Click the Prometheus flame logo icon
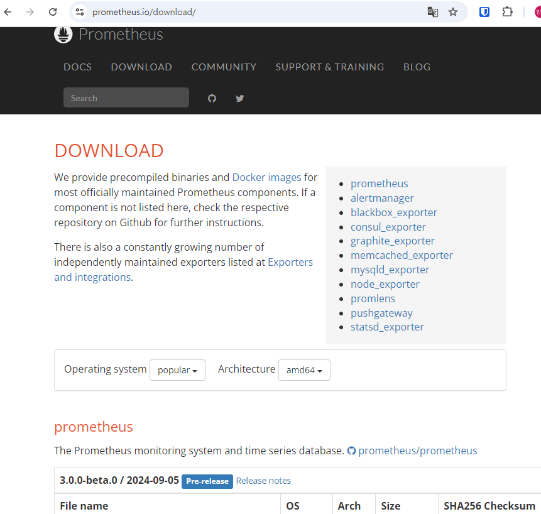The image size is (541, 514). [63, 34]
